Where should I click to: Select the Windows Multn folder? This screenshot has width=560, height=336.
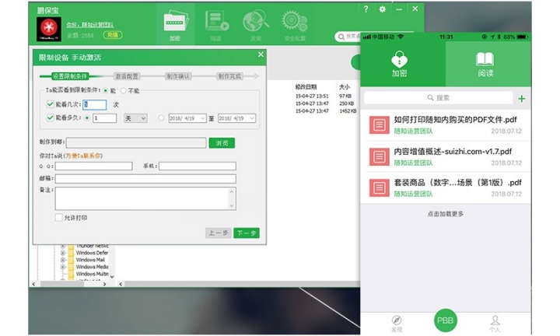pos(92,274)
